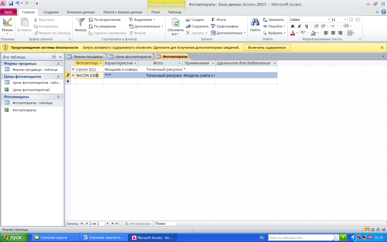Apply italic formatting К

tap(299, 26)
